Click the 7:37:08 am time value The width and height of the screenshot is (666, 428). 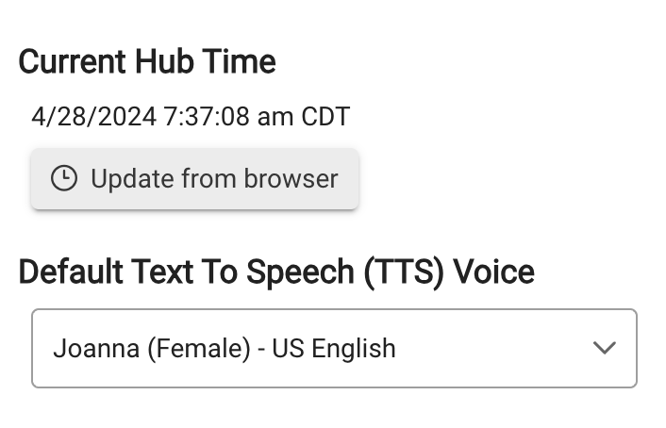coord(228,116)
